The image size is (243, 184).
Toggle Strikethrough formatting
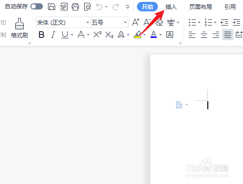(x=81, y=35)
